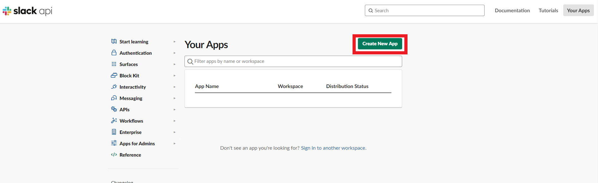Click the Interactivity plug icon
This screenshot has width=598, height=183.
[x=114, y=87]
